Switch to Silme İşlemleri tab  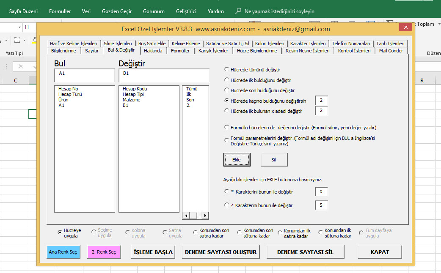pyautogui.click(x=118, y=44)
